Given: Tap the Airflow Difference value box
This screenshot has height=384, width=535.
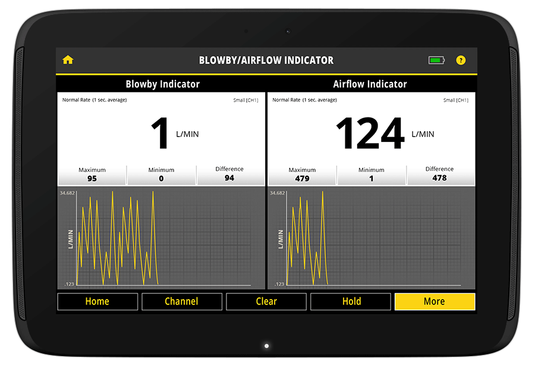Looking at the screenshot, I should click(x=440, y=174).
